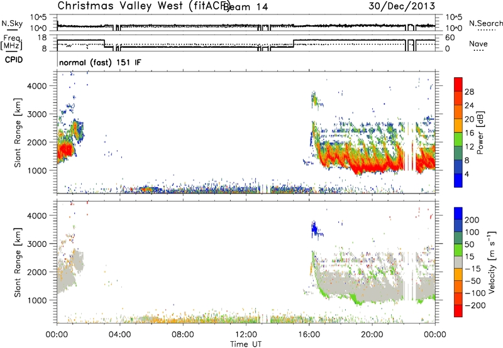Screen dimensions: 503x348
Task: Click the "12:00" time tick label
Action: point(246,335)
